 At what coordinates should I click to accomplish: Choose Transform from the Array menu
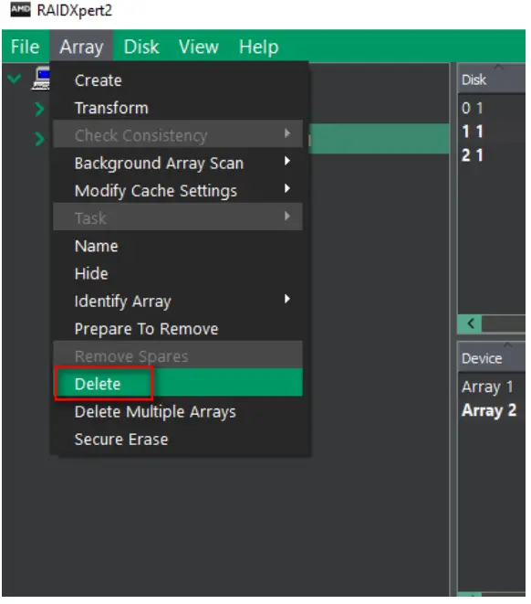pyautogui.click(x=178, y=108)
